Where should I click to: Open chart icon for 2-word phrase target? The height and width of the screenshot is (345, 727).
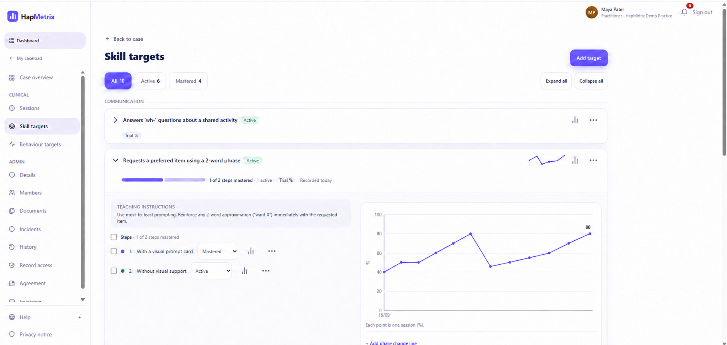coord(575,161)
